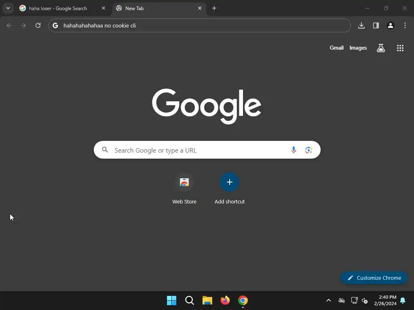Open the Web Store shortcut
The width and height of the screenshot is (414, 310).
click(184, 188)
